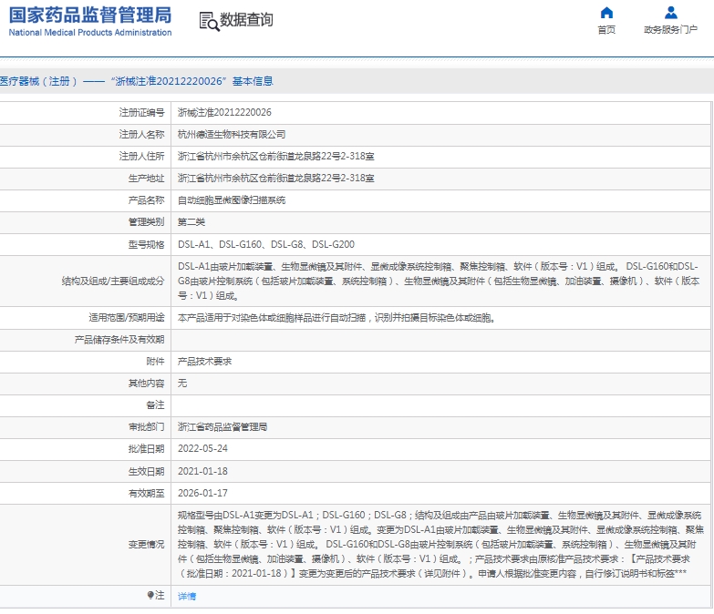Select approval department 浙江省药品监督管理局
Viewport: 714px width, 614px height.
click(222, 427)
